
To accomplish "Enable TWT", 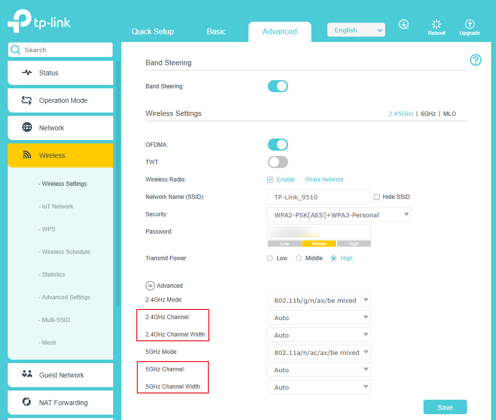I will pyautogui.click(x=277, y=162).
